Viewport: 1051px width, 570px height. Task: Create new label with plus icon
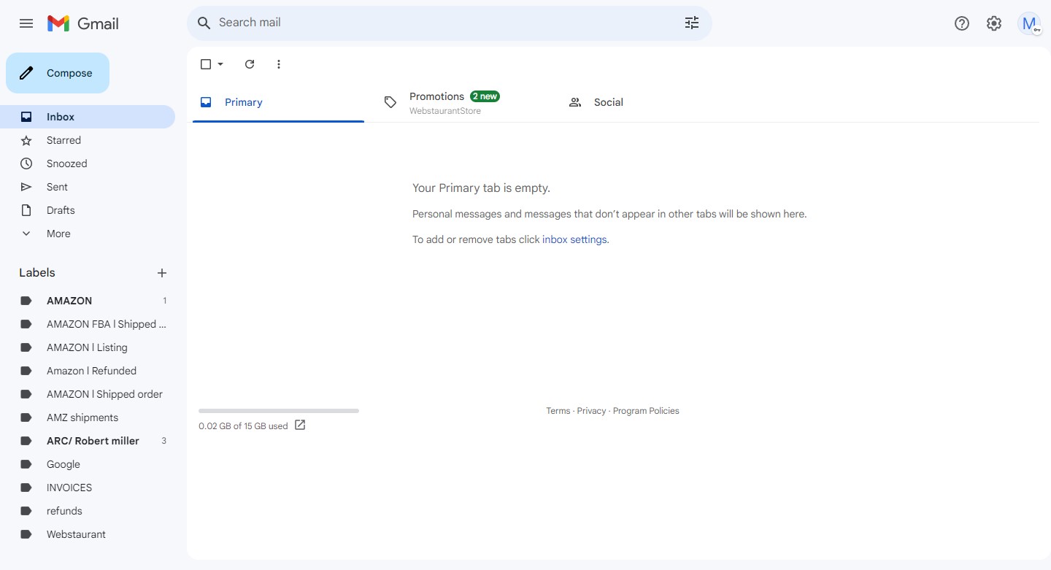point(162,273)
